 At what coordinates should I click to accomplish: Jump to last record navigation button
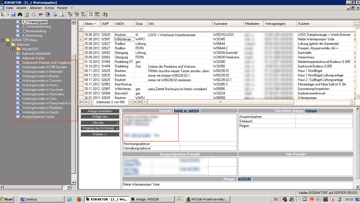point(140,102)
